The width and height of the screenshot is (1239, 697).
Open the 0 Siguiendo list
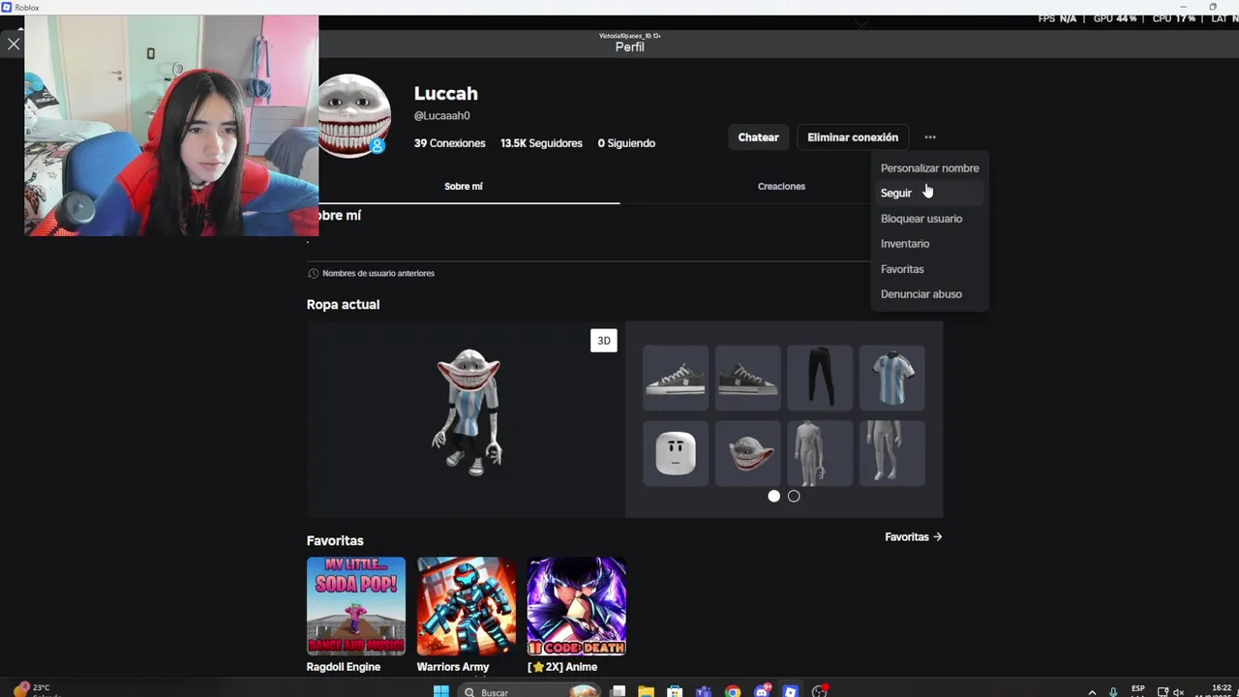(626, 143)
